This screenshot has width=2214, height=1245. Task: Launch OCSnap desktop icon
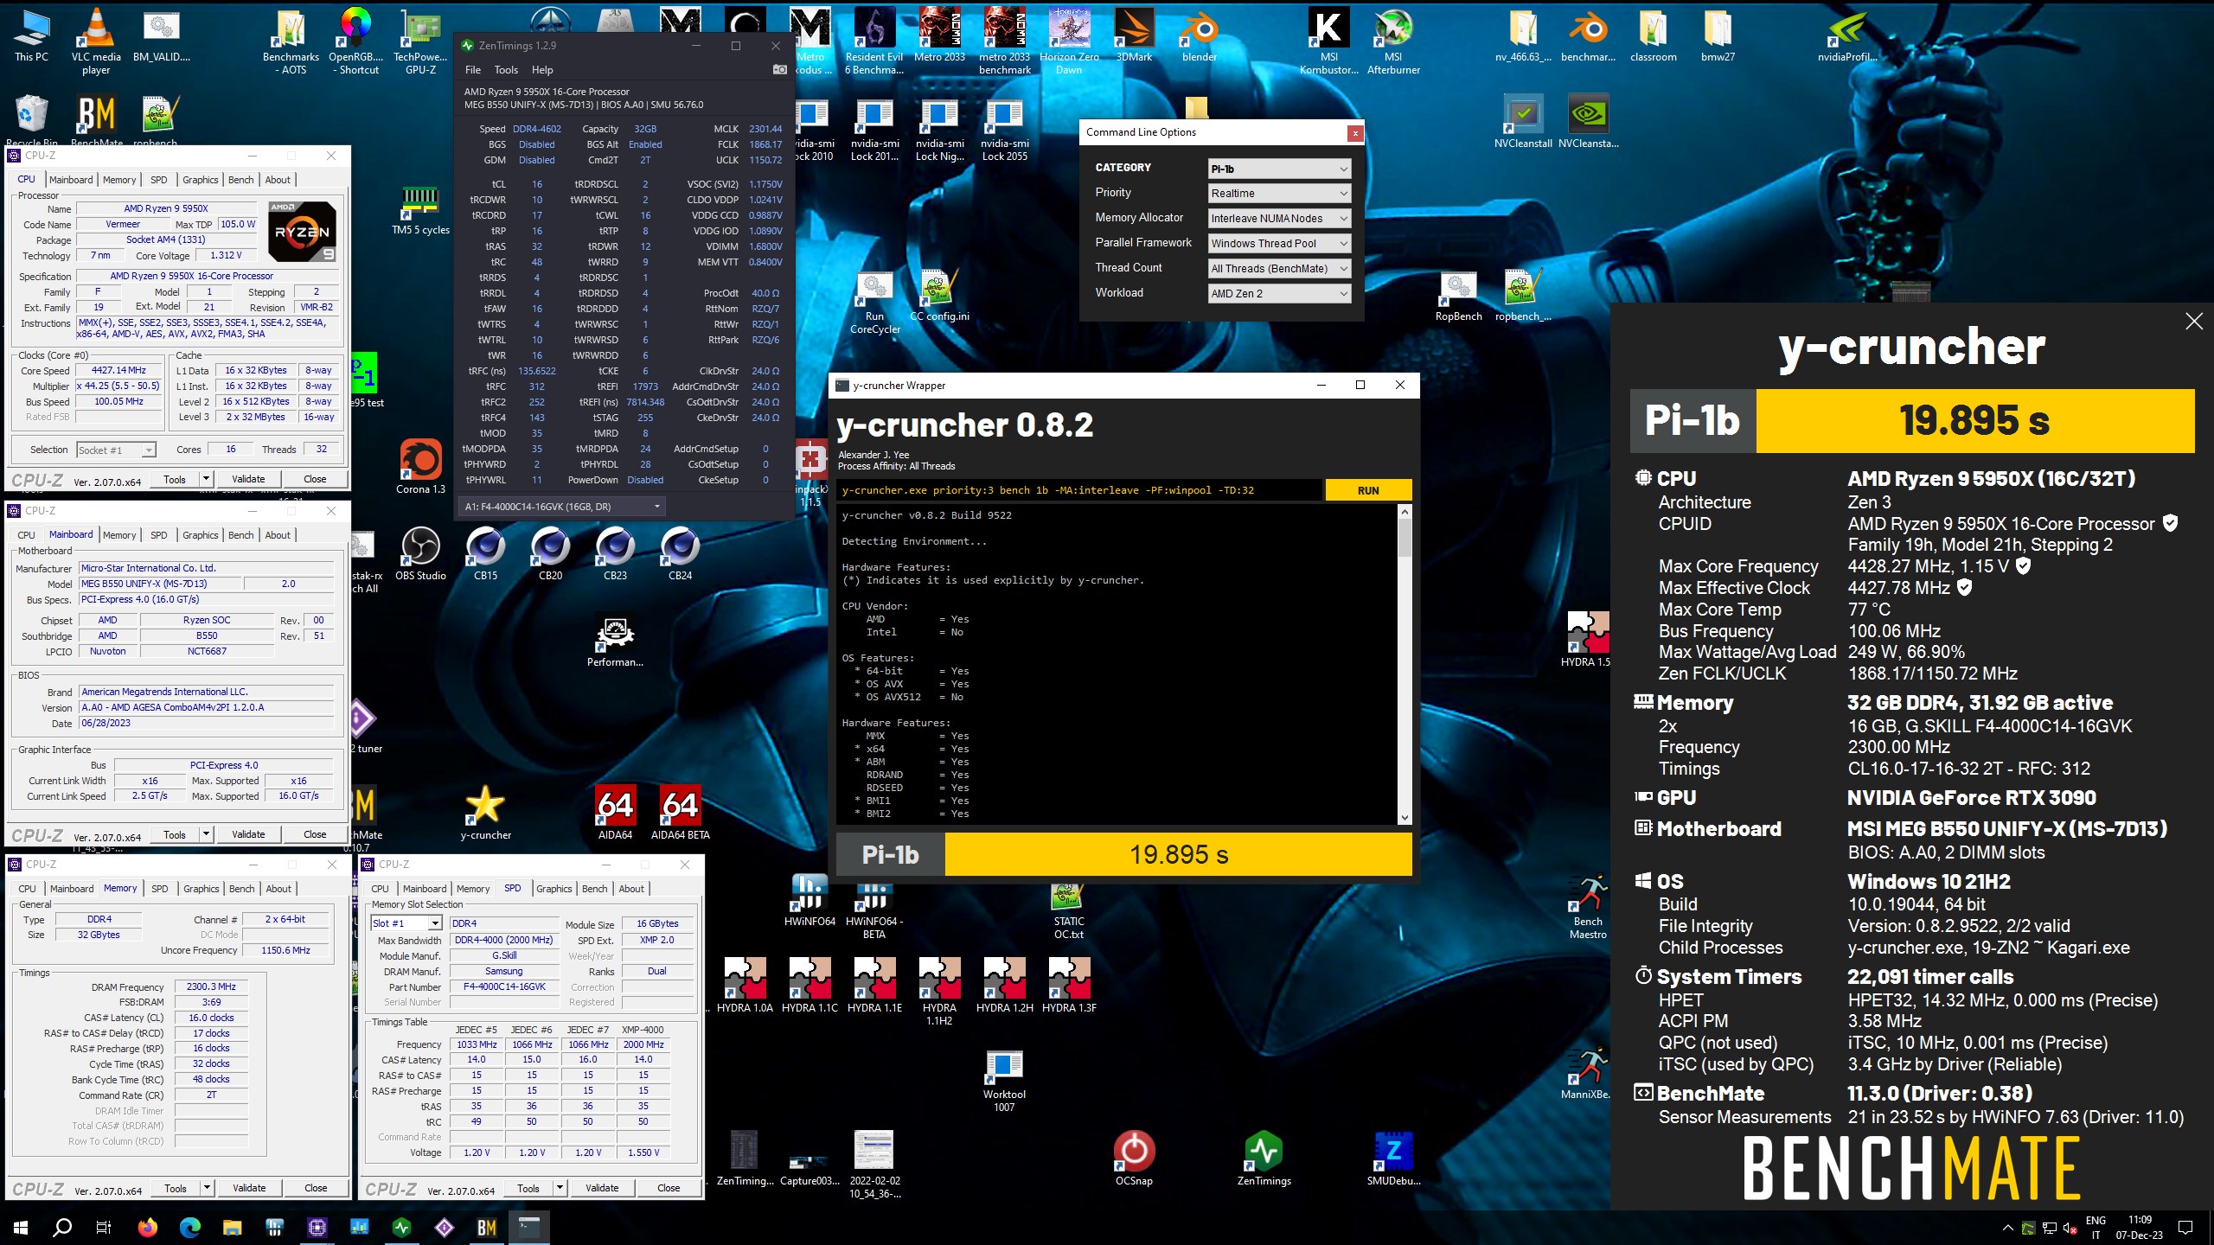1134,1159
